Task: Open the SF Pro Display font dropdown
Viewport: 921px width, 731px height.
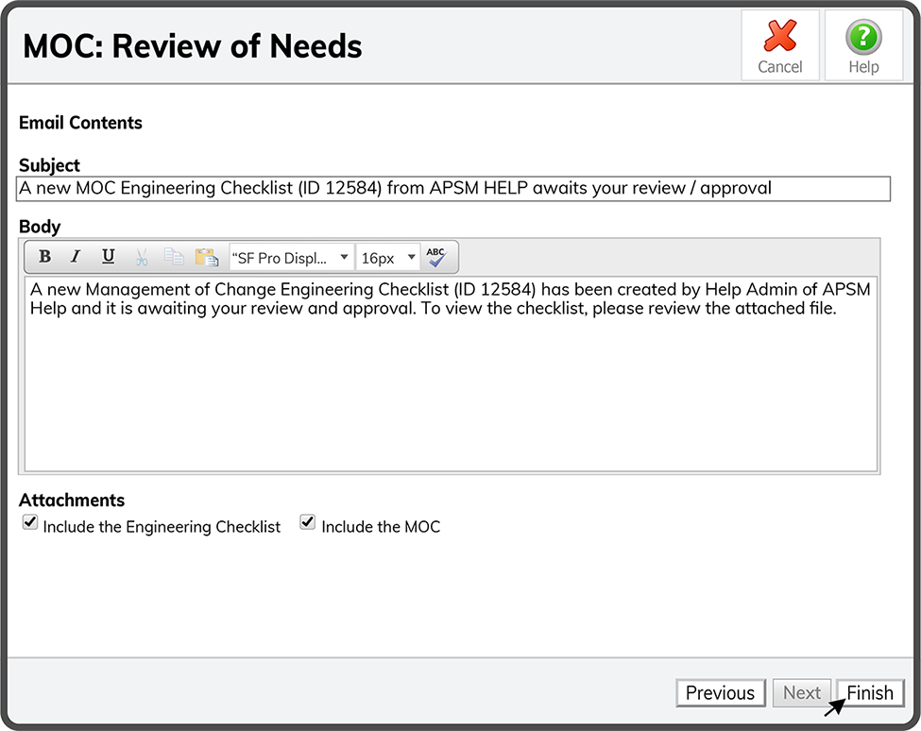Action: pyautogui.click(x=291, y=258)
